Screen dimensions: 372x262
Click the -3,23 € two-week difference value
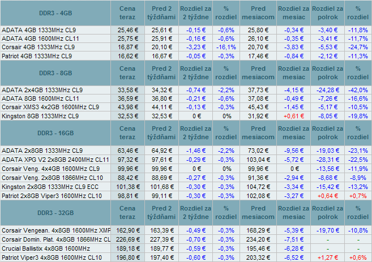(x=196, y=47)
